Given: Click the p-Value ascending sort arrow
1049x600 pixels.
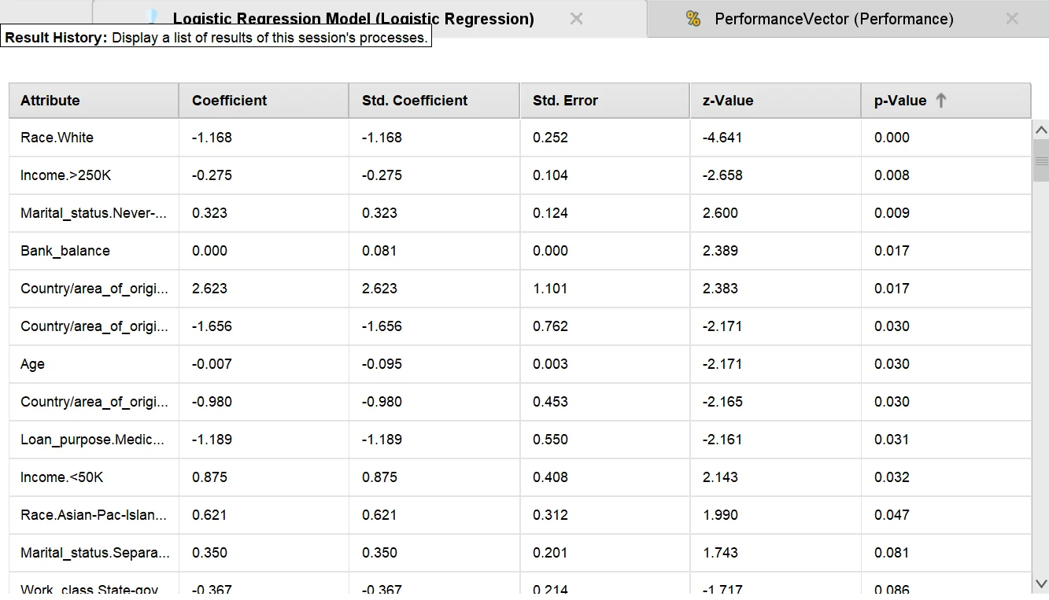Looking at the screenshot, I should tap(941, 100).
